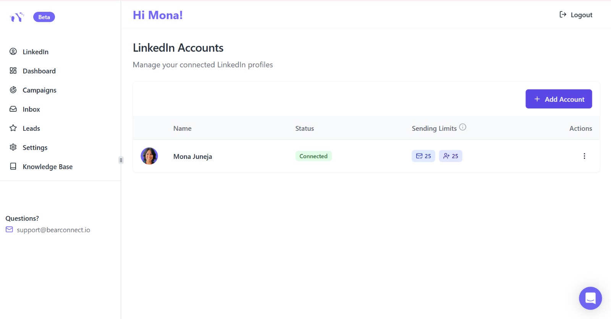Screen dimensions: 611x319
Task: Click the Bearconnect logo icon
Action: pyautogui.click(x=17, y=17)
